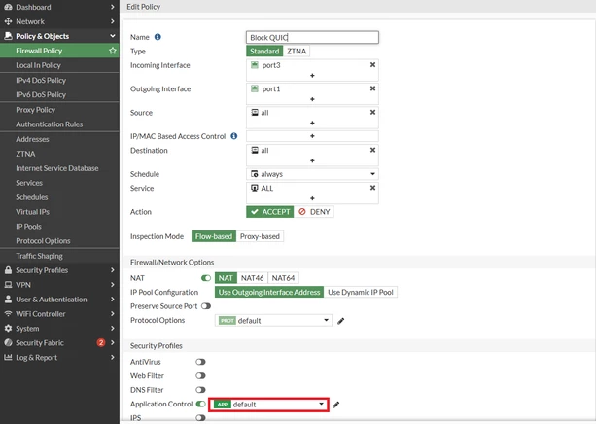
Task: Add a Service entry with plus
Action: [312, 198]
